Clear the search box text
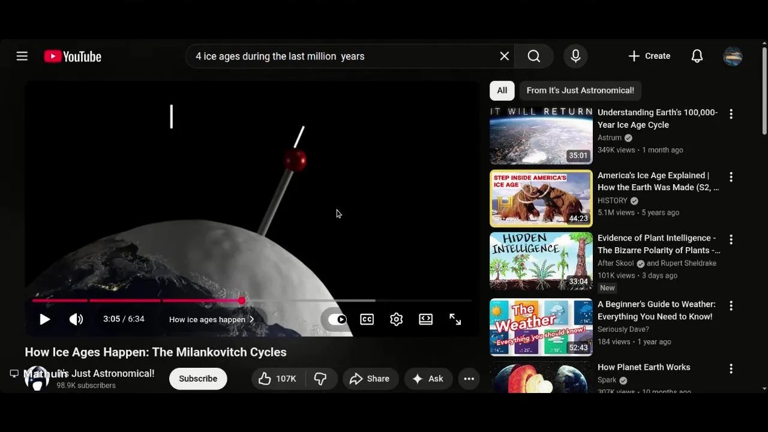The height and width of the screenshot is (432, 768). [505, 56]
